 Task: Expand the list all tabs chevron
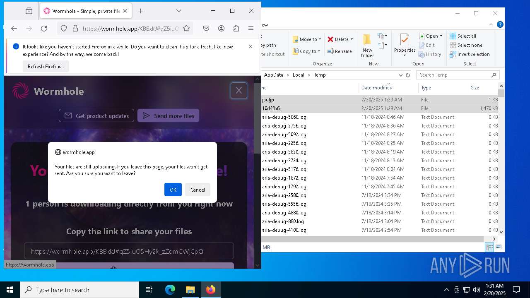point(179,11)
